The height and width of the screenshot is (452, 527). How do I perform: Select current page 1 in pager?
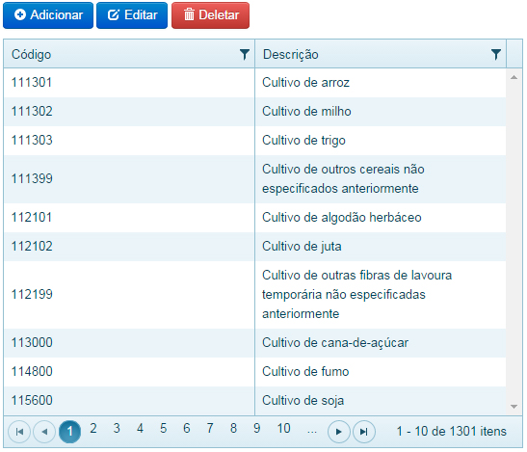click(70, 432)
